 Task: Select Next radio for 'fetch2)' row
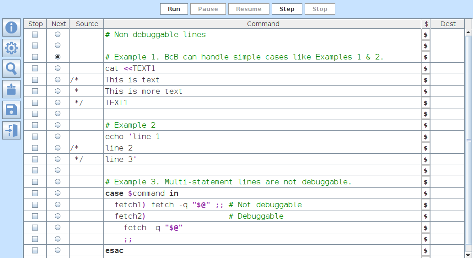pos(58,216)
